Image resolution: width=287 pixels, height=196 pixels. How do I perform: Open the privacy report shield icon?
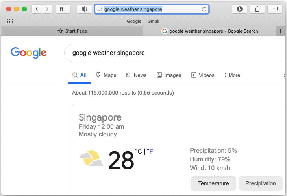point(84,9)
